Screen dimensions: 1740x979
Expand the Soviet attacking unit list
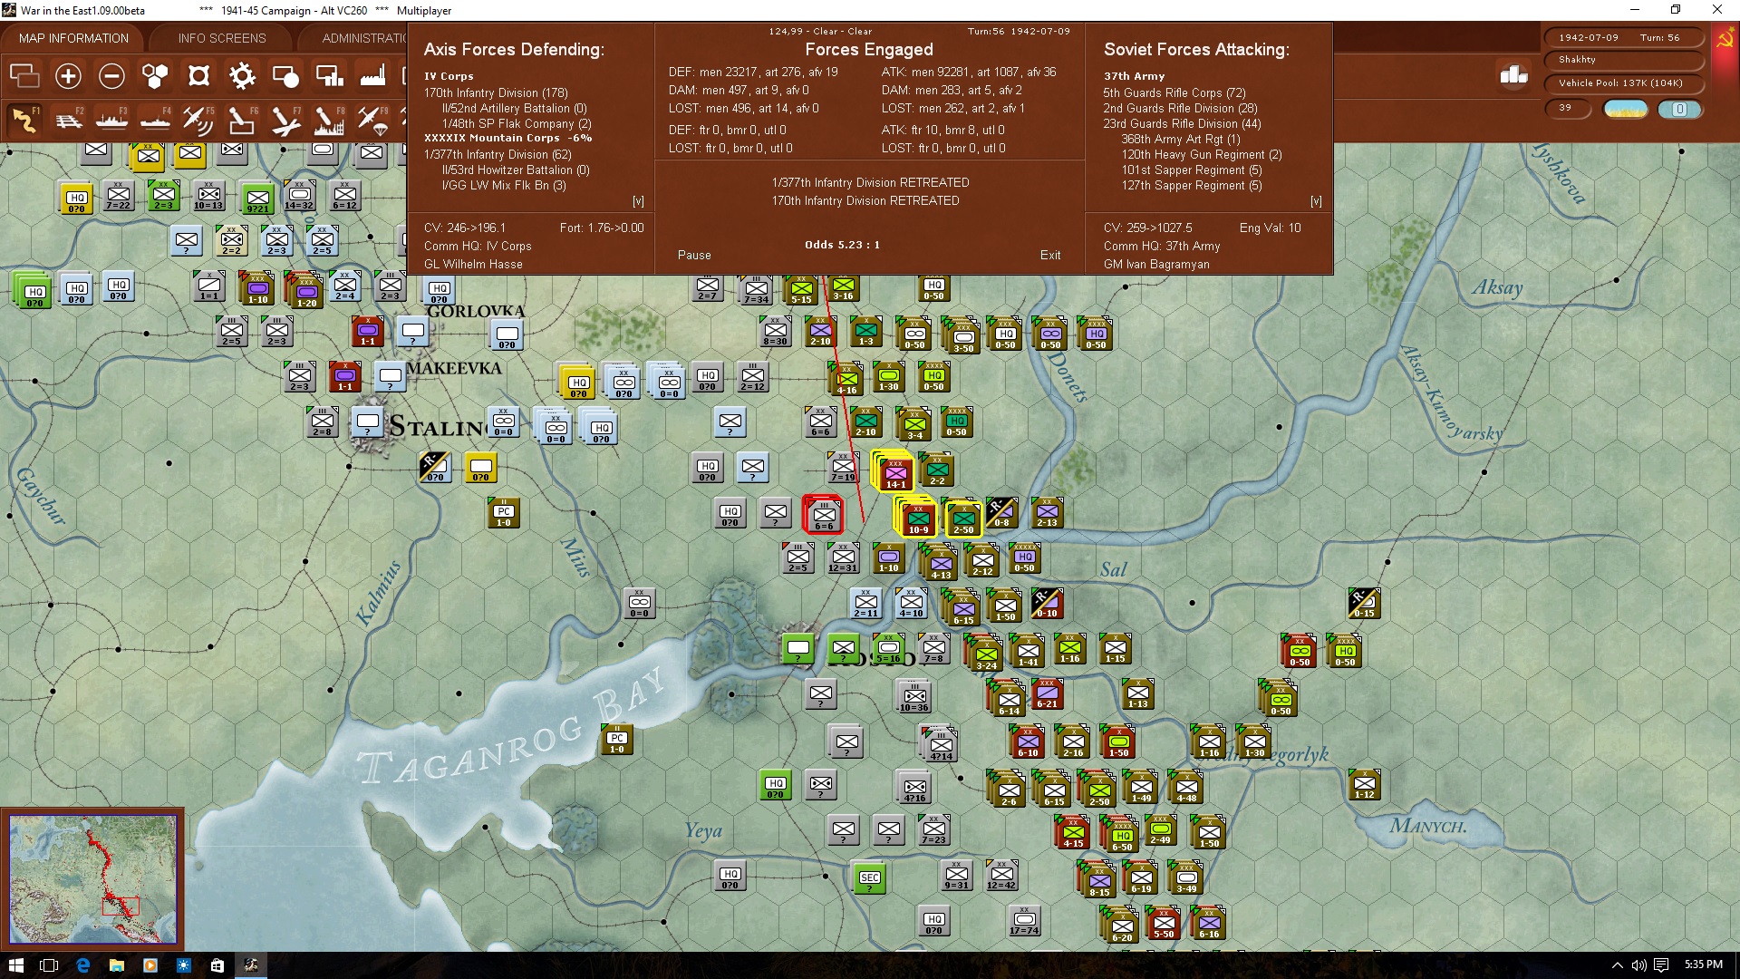click(1316, 201)
